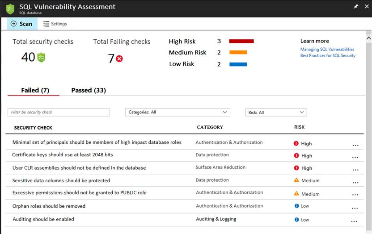This screenshot has height=234, width=372.
Task: Click Medium warning icon on Sensitive data columns row
Action: 296,180
